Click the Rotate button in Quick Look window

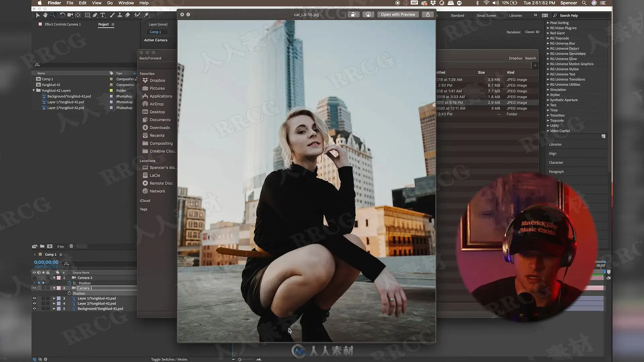pyautogui.click(x=353, y=14)
